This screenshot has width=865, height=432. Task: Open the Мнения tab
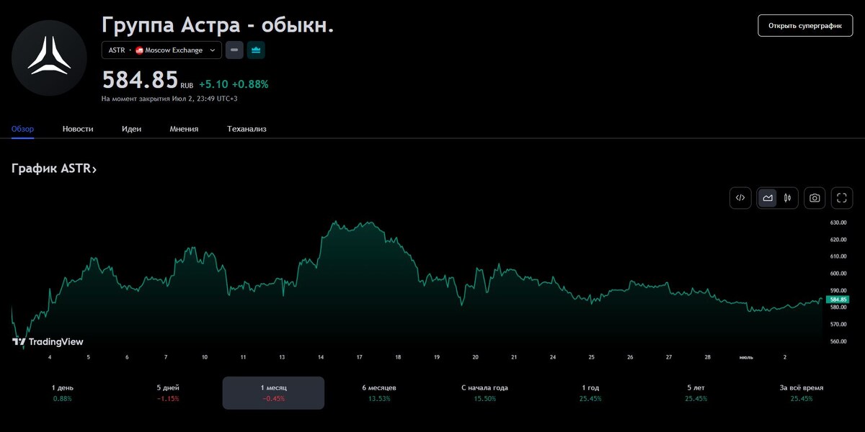(184, 129)
